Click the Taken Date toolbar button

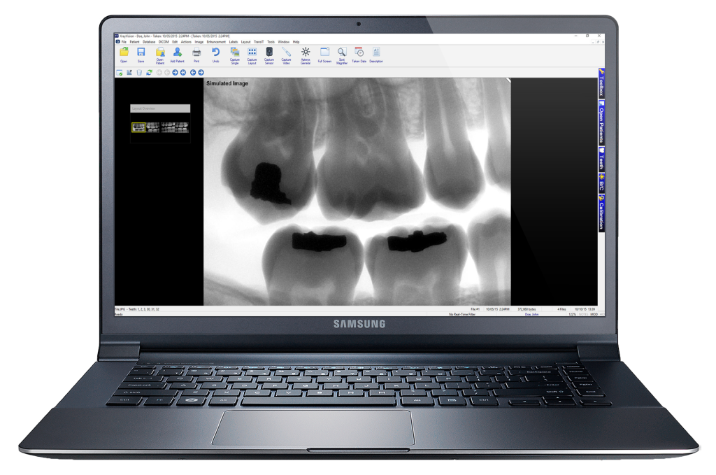point(359,53)
